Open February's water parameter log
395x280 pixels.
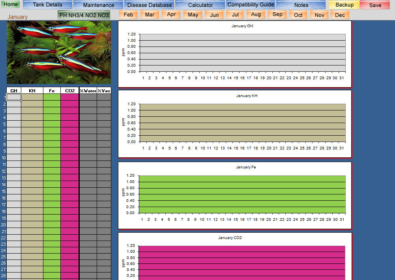(x=127, y=14)
